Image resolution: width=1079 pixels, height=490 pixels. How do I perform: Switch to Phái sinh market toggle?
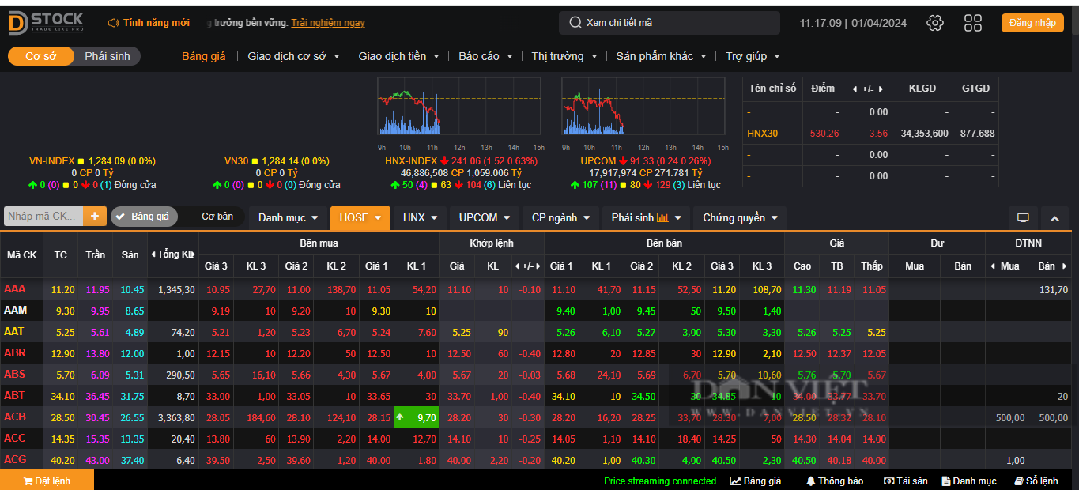click(108, 56)
